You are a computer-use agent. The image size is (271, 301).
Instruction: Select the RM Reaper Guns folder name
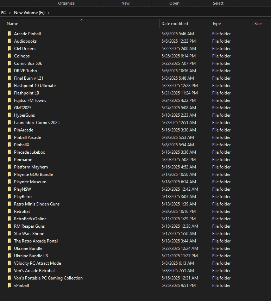click(x=29, y=226)
